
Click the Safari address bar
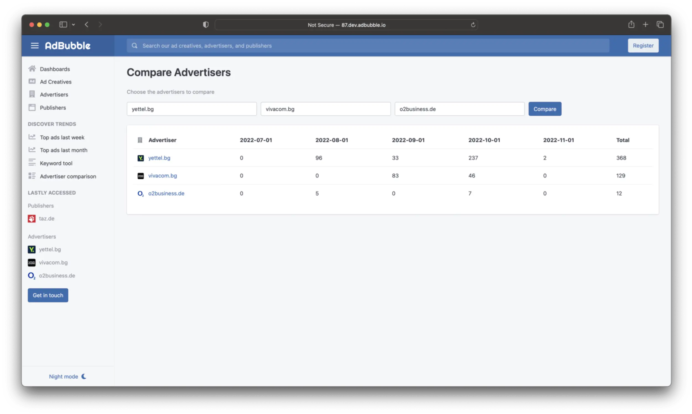coord(346,25)
